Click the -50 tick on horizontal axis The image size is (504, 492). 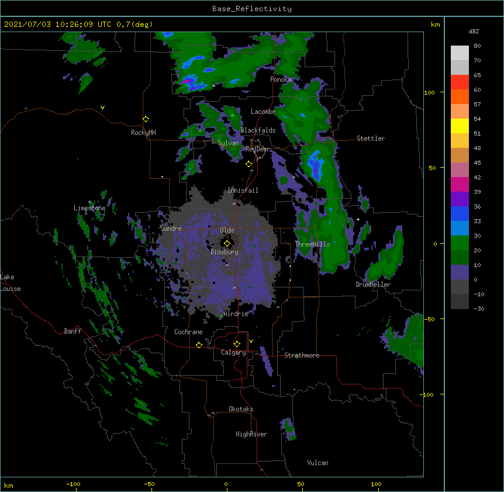pyautogui.click(x=149, y=484)
